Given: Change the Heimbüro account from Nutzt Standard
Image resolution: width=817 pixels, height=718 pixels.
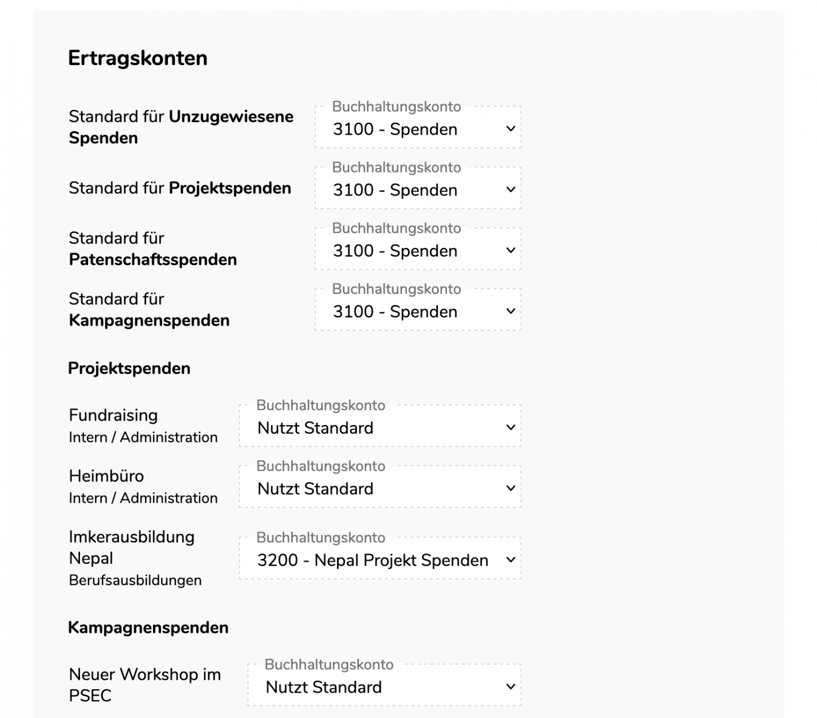Looking at the screenshot, I should point(381,488).
